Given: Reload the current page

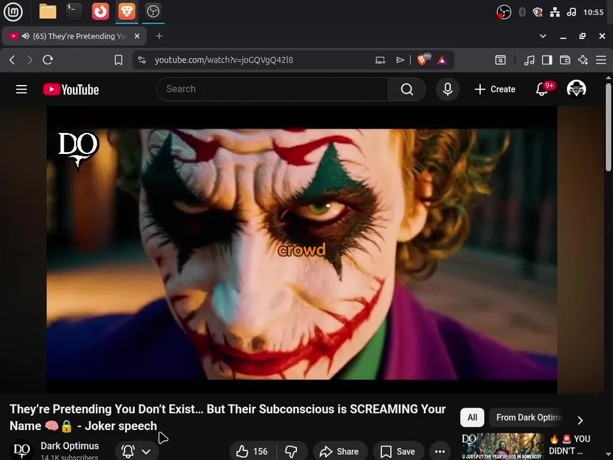Looking at the screenshot, I should 48,60.
